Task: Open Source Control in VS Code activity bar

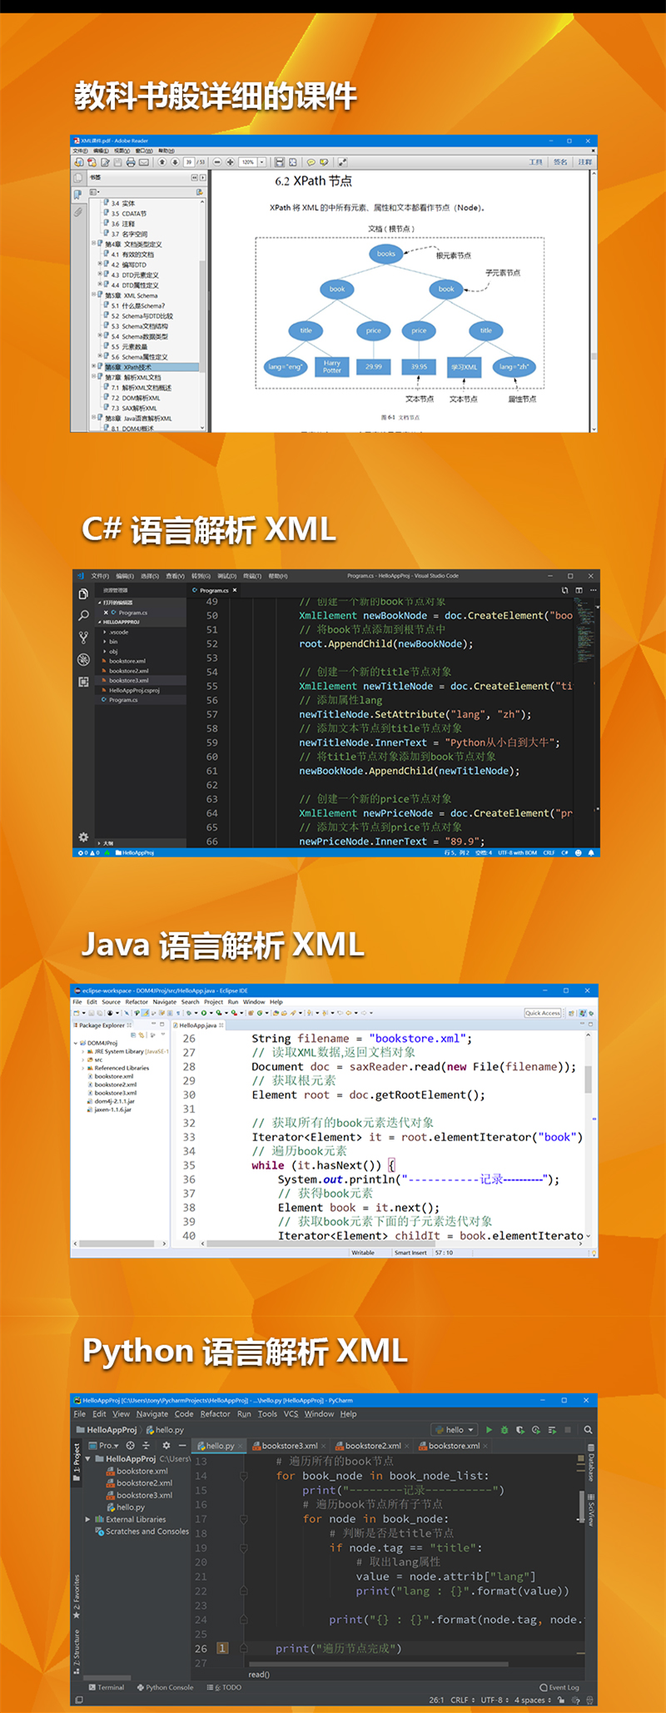Action: pyautogui.click(x=83, y=638)
